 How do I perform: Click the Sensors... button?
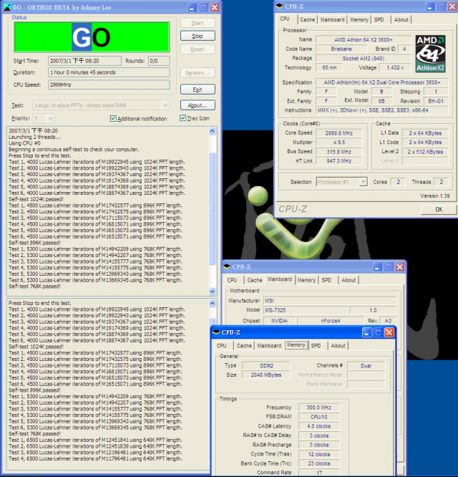tap(198, 73)
